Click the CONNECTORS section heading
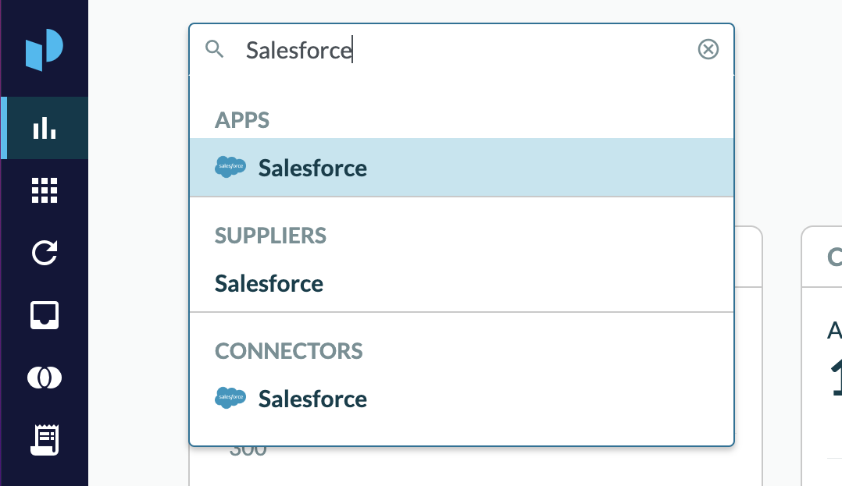The image size is (842, 486). tap(289, 351)
